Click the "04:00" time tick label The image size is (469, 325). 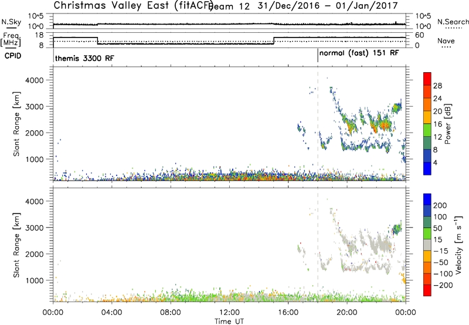(111, 313)
